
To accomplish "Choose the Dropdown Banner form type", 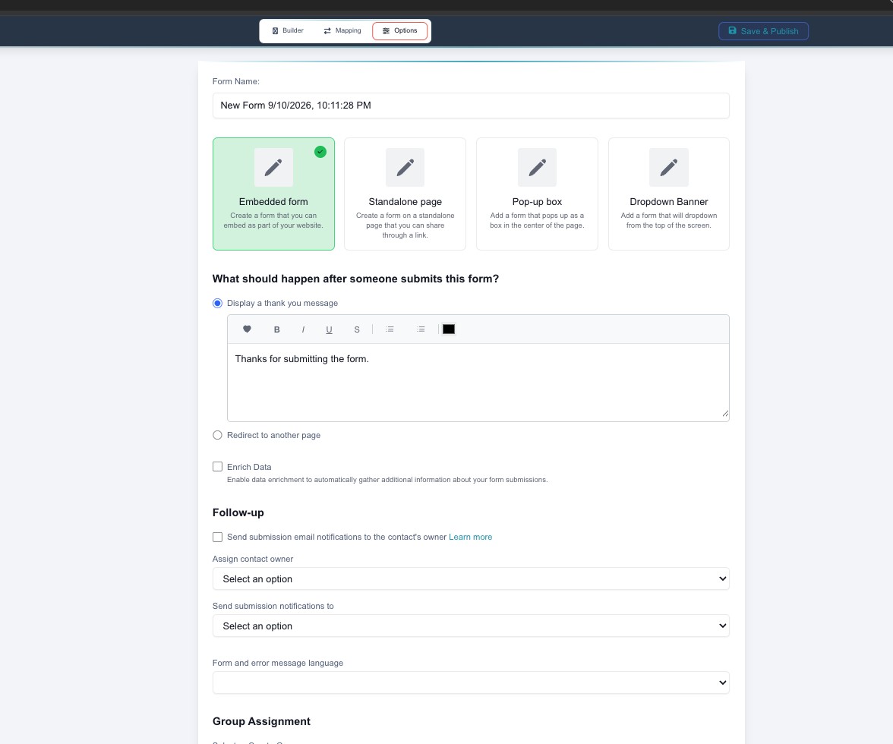I will coord(668,194).
